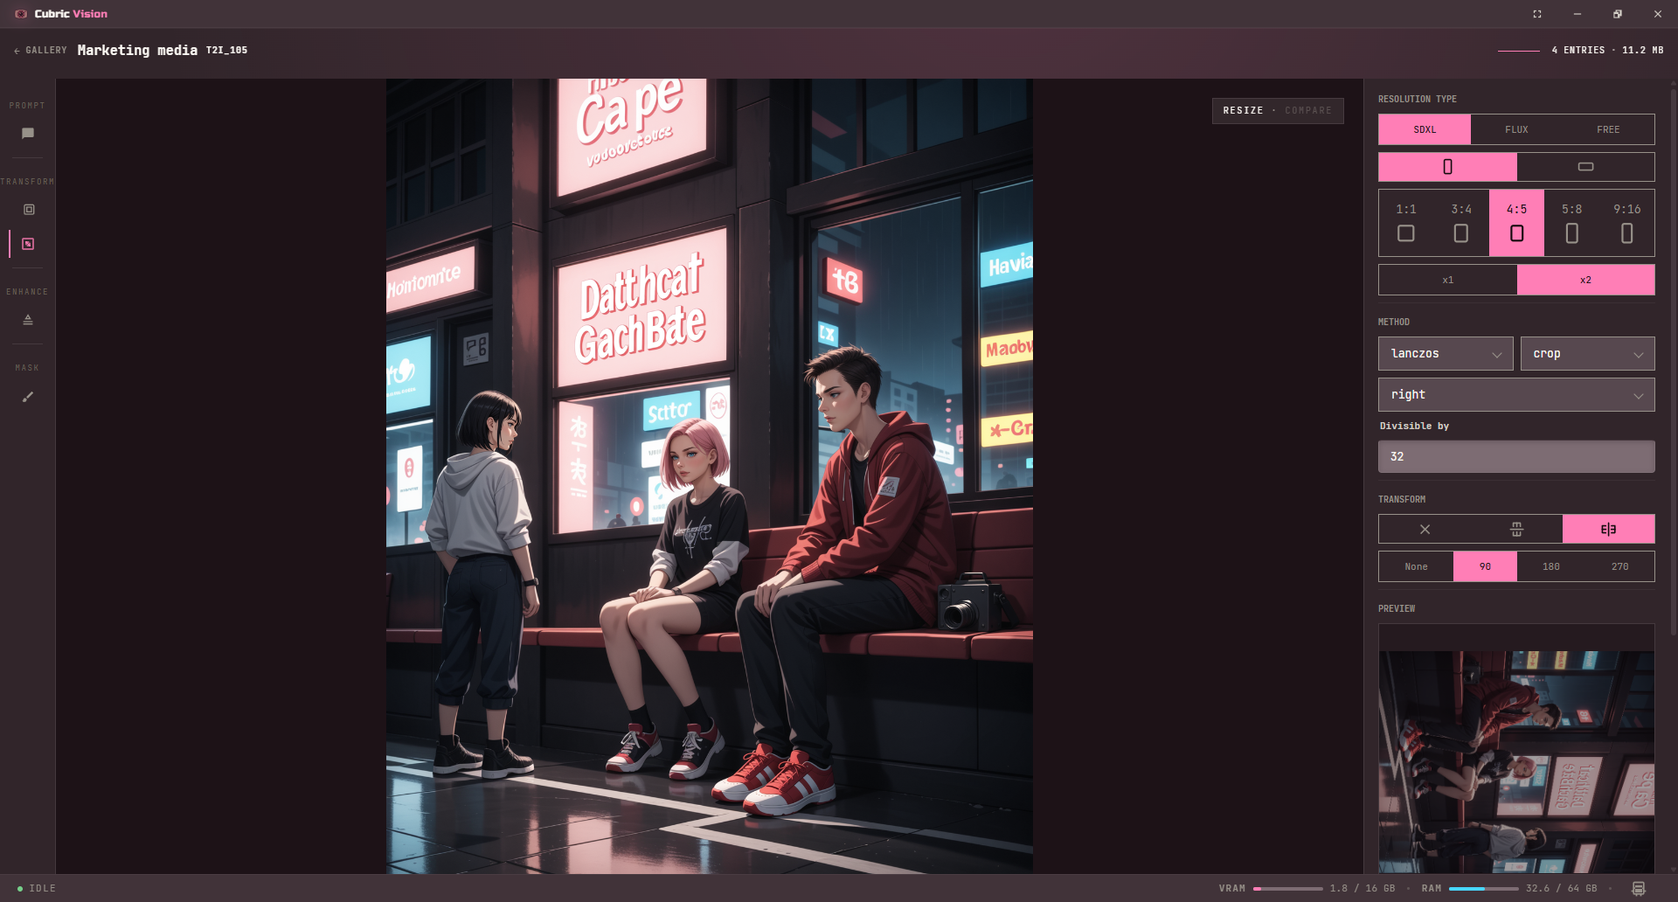The image size is (1678, 902).
Task: Select the active Resize transform sidebar icon
Action: 28,244
